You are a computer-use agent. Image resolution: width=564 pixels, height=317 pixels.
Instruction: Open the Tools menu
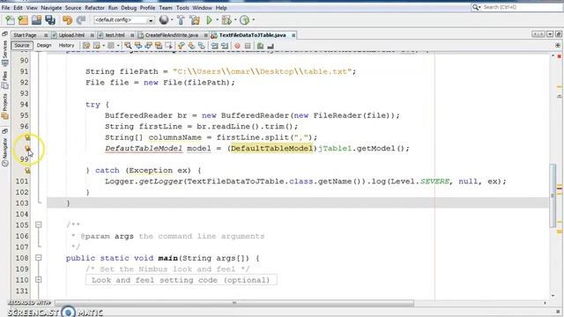coord(182,8)
